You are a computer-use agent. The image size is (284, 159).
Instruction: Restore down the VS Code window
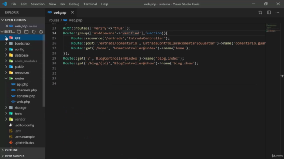pyautogui.click(x=266, y=4)
